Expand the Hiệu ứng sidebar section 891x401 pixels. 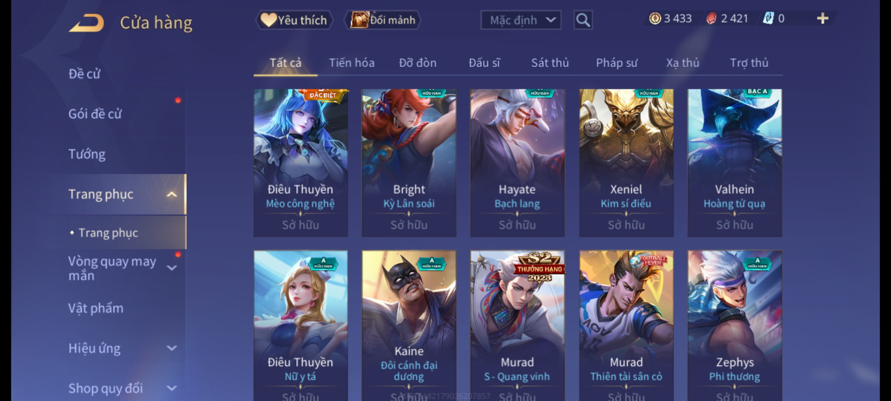click(172, 348)
